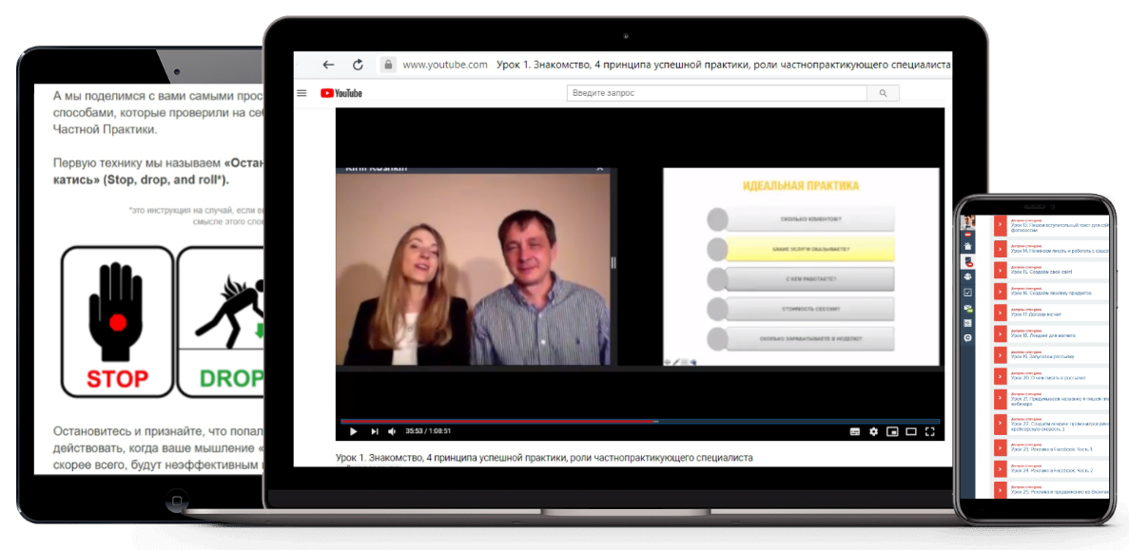The width and height of the screenshot is (1129, 550).
Task: Open YouTube hamburger guide menu
Action: 302,93
